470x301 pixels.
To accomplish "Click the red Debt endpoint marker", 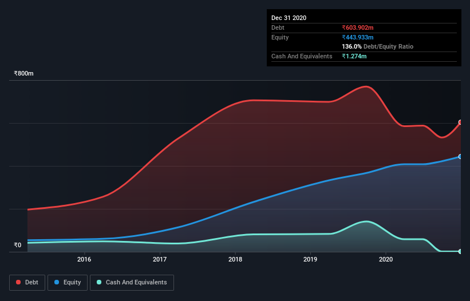I will 460,122.
